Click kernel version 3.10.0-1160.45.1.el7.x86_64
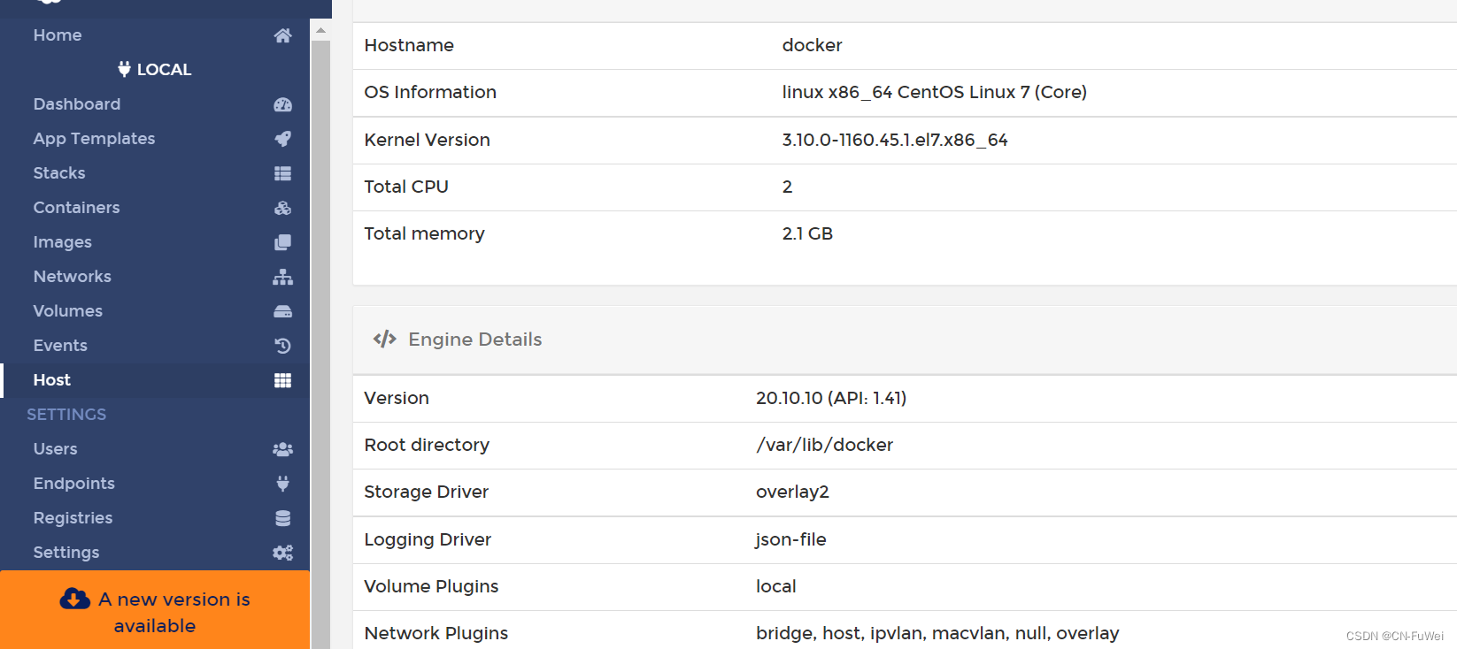 pyautogui.click(x=895, y=140)
